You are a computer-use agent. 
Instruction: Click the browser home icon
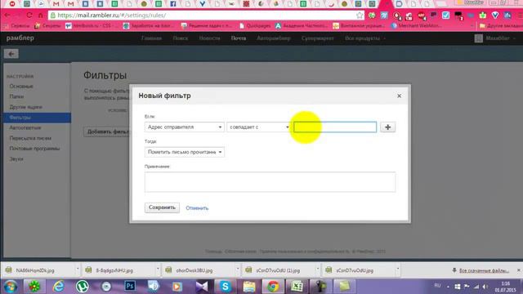point(40,16)
